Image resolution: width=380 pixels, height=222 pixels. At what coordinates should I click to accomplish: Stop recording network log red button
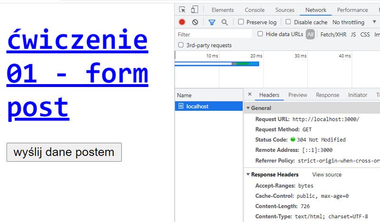(x=182, y=22)
